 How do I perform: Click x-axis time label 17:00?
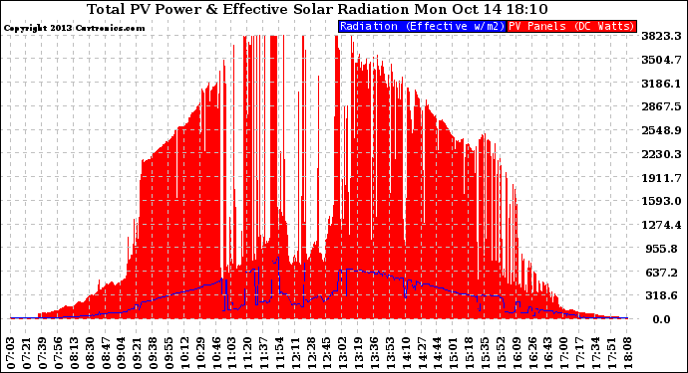(563, 353)
